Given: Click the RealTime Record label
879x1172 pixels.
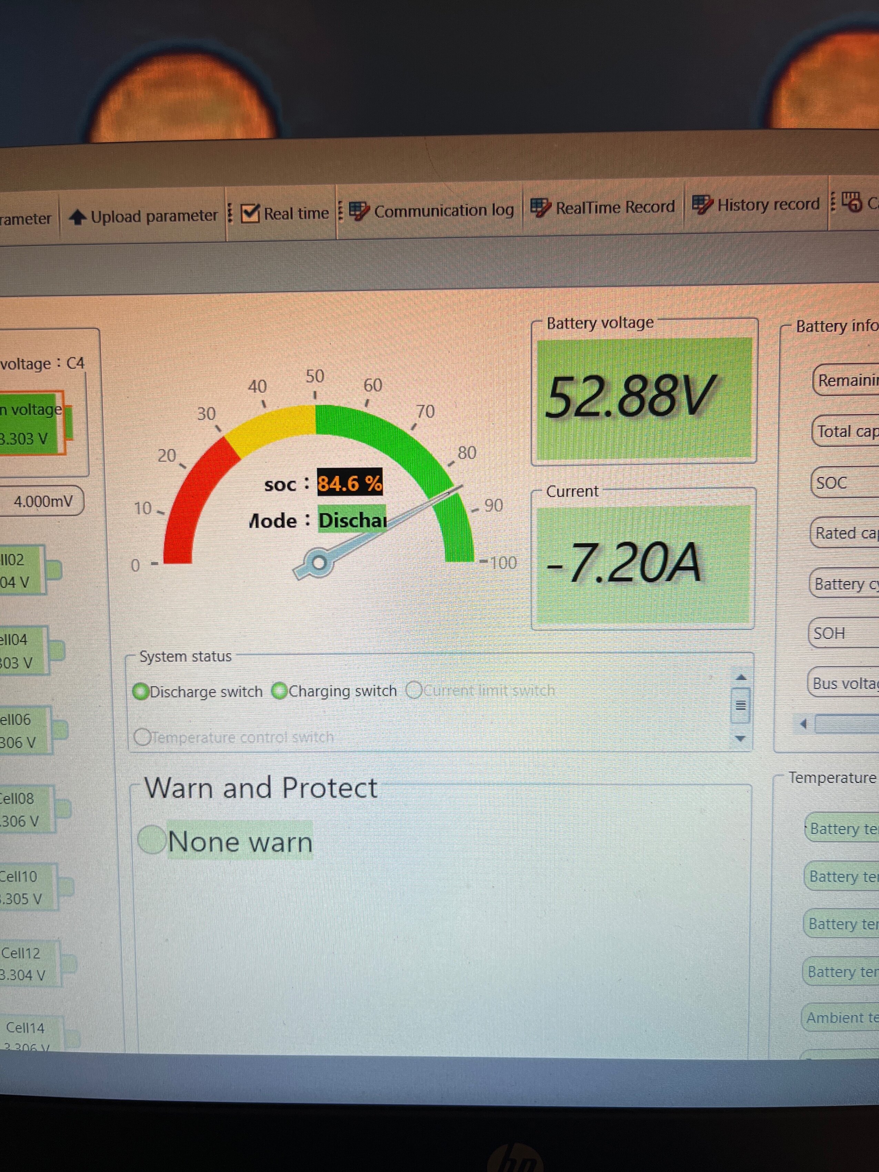Looking at the screenshot, I should pyautogui.click(x=615, y=206).
